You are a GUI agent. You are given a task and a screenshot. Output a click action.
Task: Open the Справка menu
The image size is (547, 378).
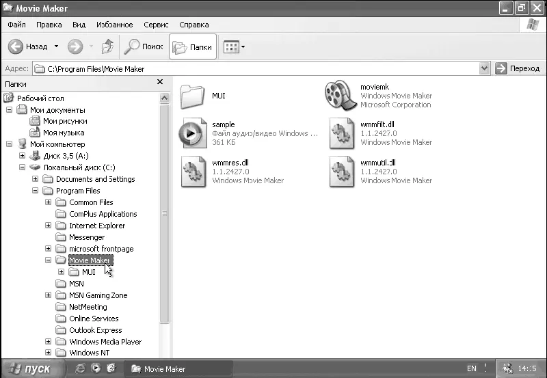[194, 25]
